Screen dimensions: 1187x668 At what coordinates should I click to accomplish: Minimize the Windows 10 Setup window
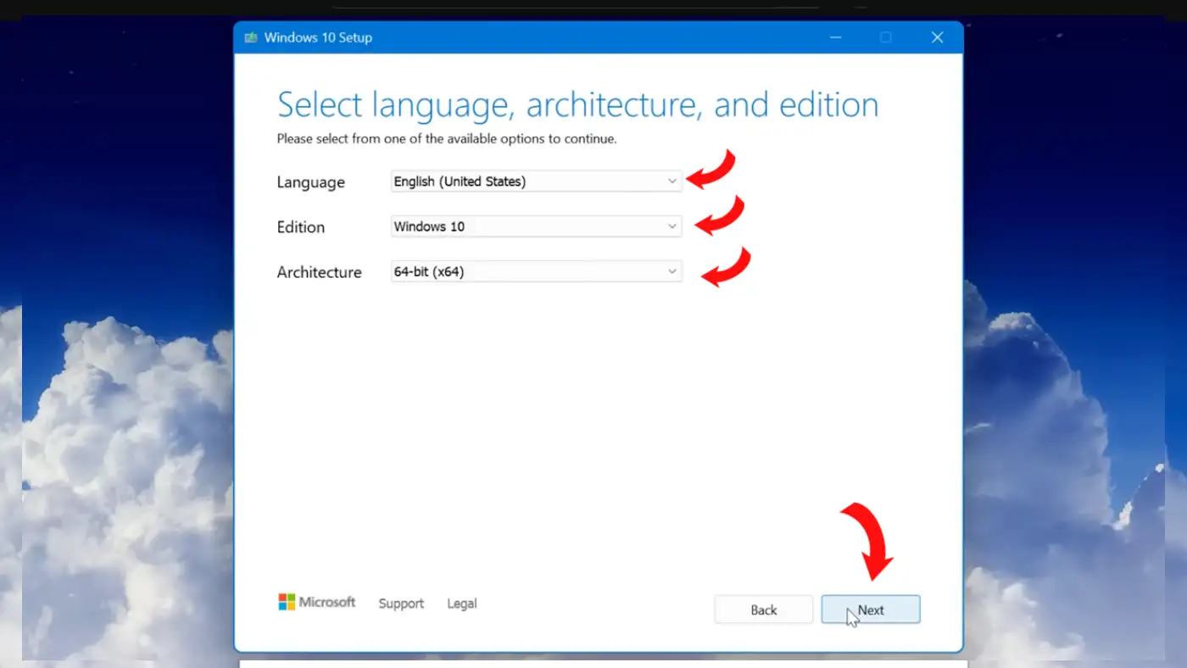click(x=836, y=37)
